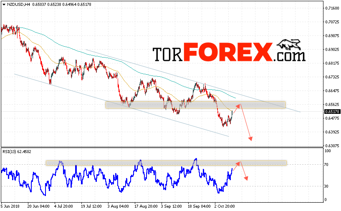Viewport: 341px width, 211px height.
Task: Select the RSI 100 level label
Action: (328, 151)
